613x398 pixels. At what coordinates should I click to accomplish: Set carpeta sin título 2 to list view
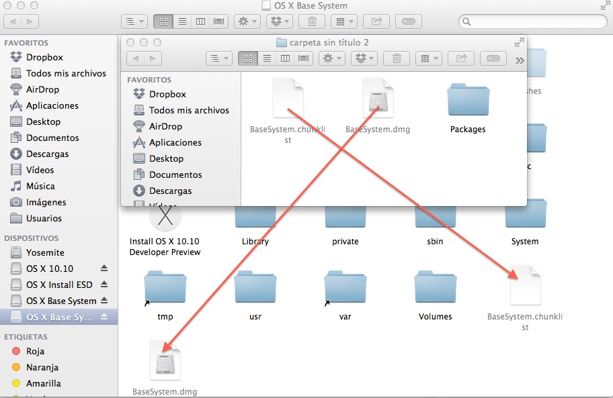click(x=267, y=58)
